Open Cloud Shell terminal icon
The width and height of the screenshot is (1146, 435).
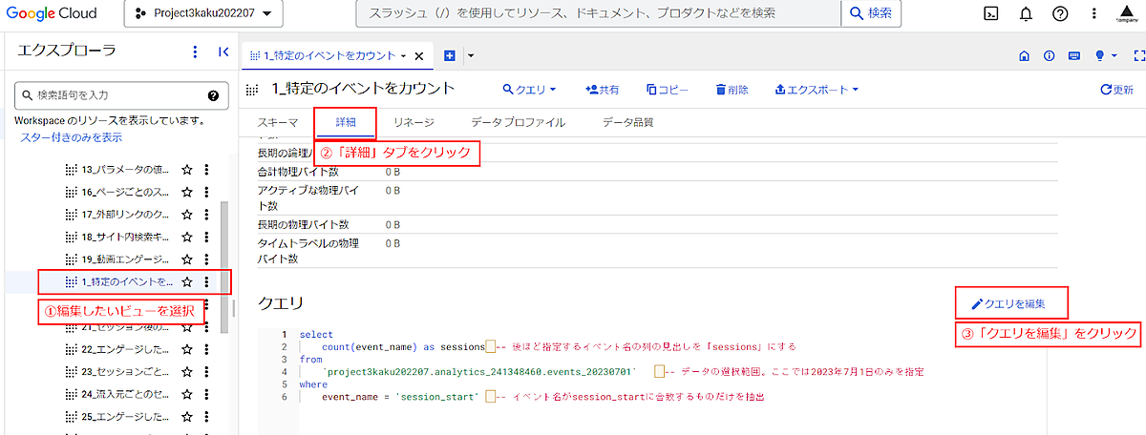[992, 13]
